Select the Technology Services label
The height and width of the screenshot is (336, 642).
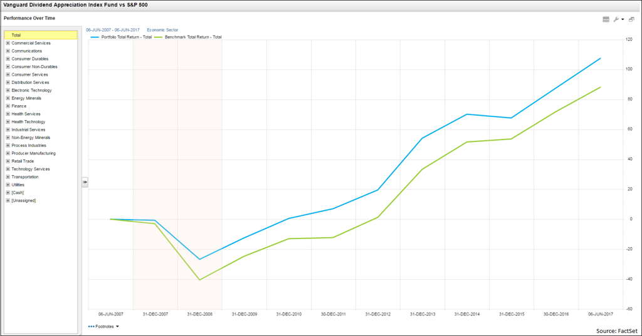31,169
